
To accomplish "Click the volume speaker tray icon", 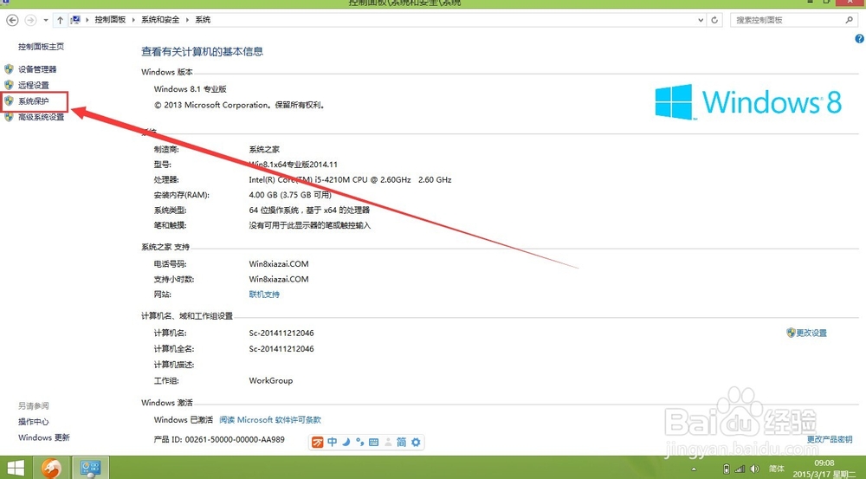I will coord(754,469).
